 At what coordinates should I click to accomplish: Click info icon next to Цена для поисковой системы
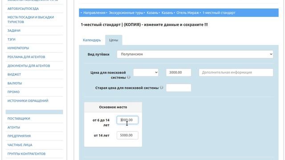(x=129, y=77)
